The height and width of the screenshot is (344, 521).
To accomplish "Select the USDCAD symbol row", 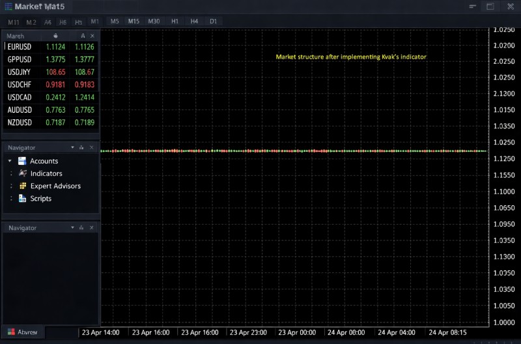I will coord(51,97).
